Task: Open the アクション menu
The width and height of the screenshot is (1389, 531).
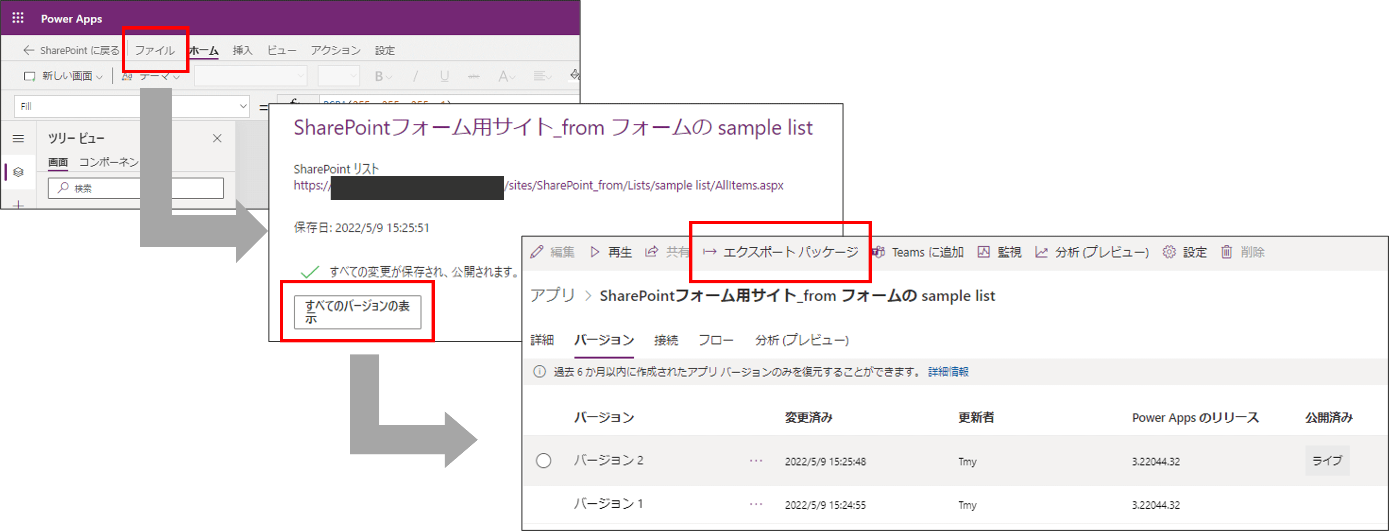Action: click(335, 50)
